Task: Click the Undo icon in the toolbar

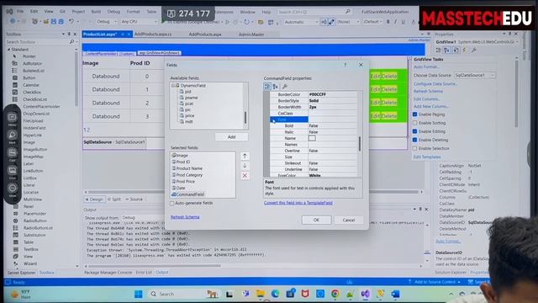Action: 71,21
